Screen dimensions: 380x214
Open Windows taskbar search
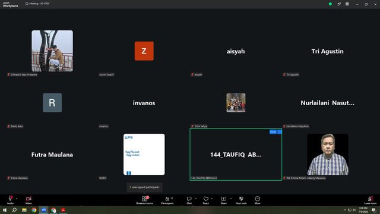point(14,210)
